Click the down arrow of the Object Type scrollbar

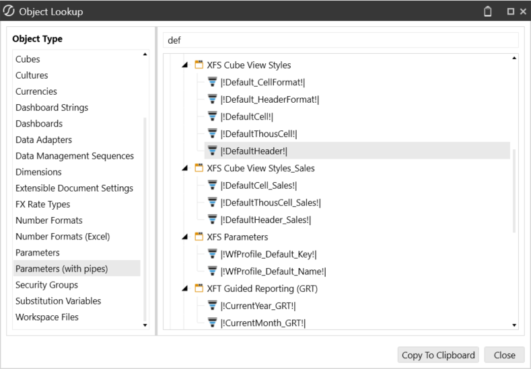coord(145,325)
